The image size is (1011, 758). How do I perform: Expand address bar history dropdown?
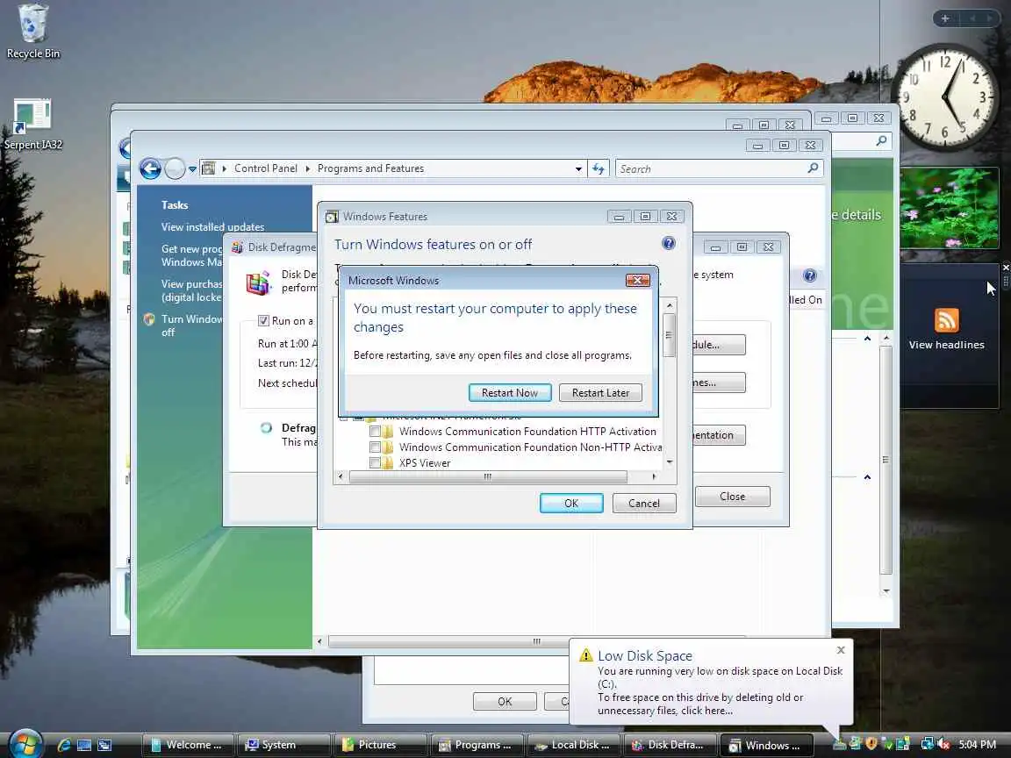coord(578,168)
